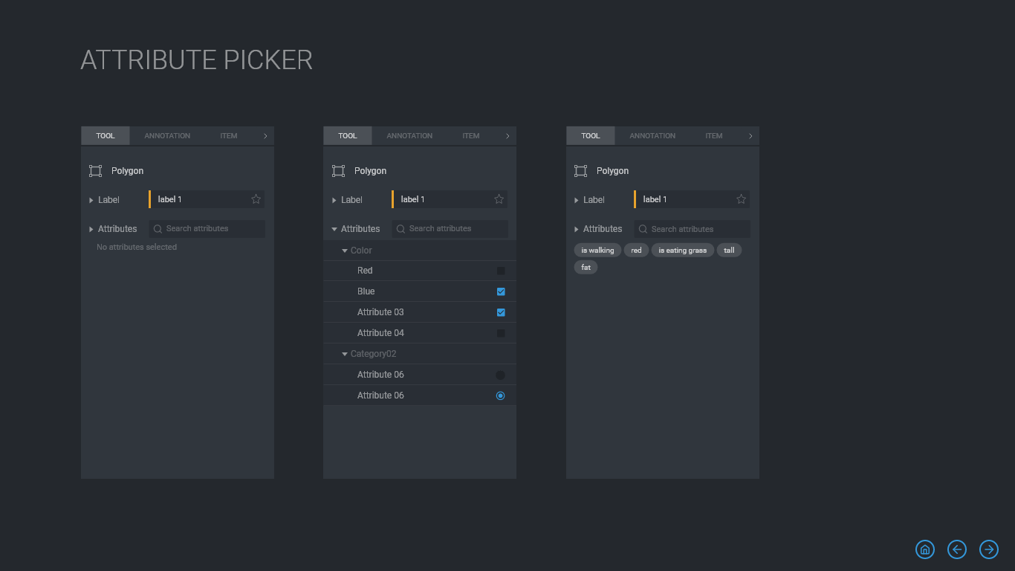Switch to the Annotation tab in the middle panel
Image resolution: width=1015 pixels, height=571 pixels.
point(409,136)
